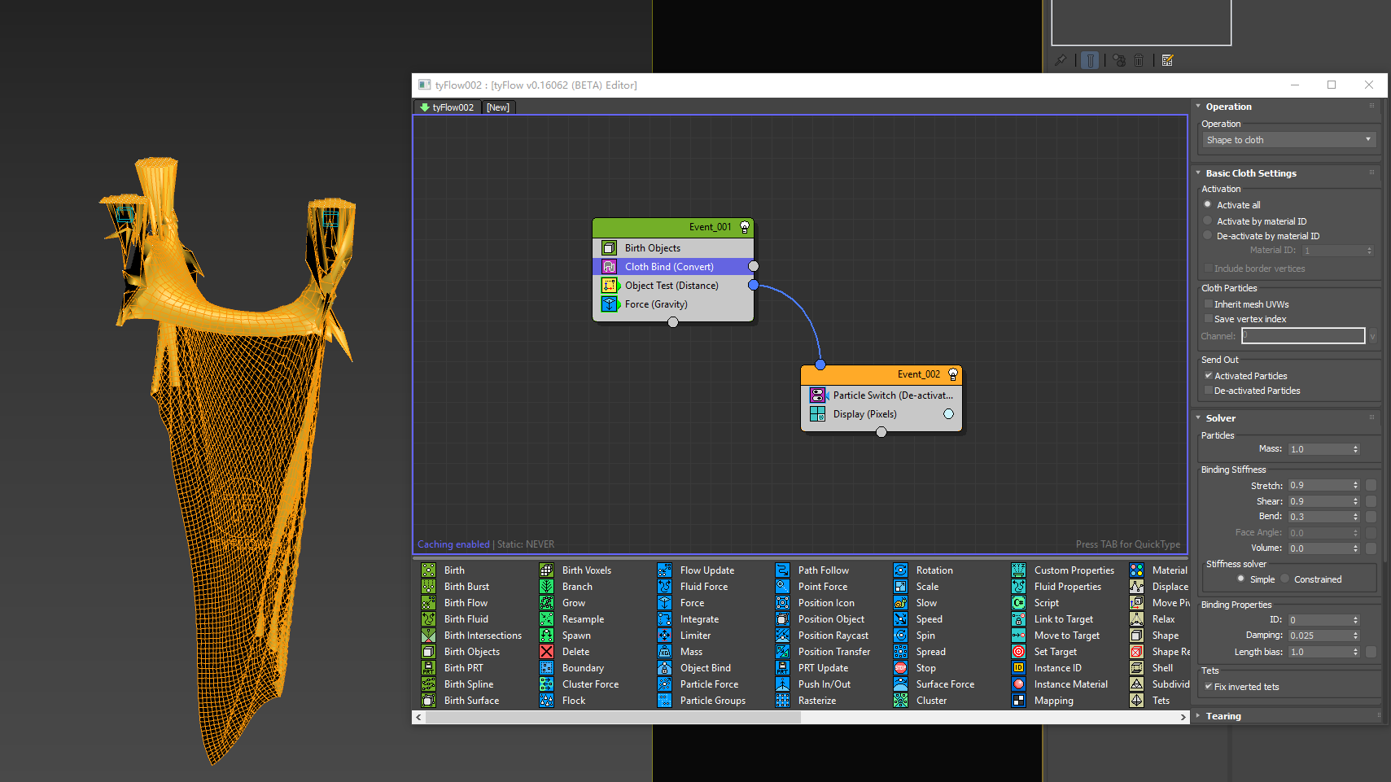Click the Shear value field
This screenshot has width=1391, height=782.
[x=1319, y=501]
